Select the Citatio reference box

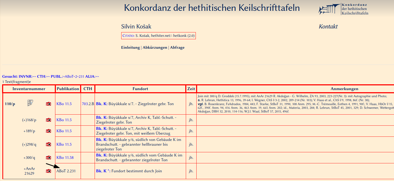click(158, 36)
